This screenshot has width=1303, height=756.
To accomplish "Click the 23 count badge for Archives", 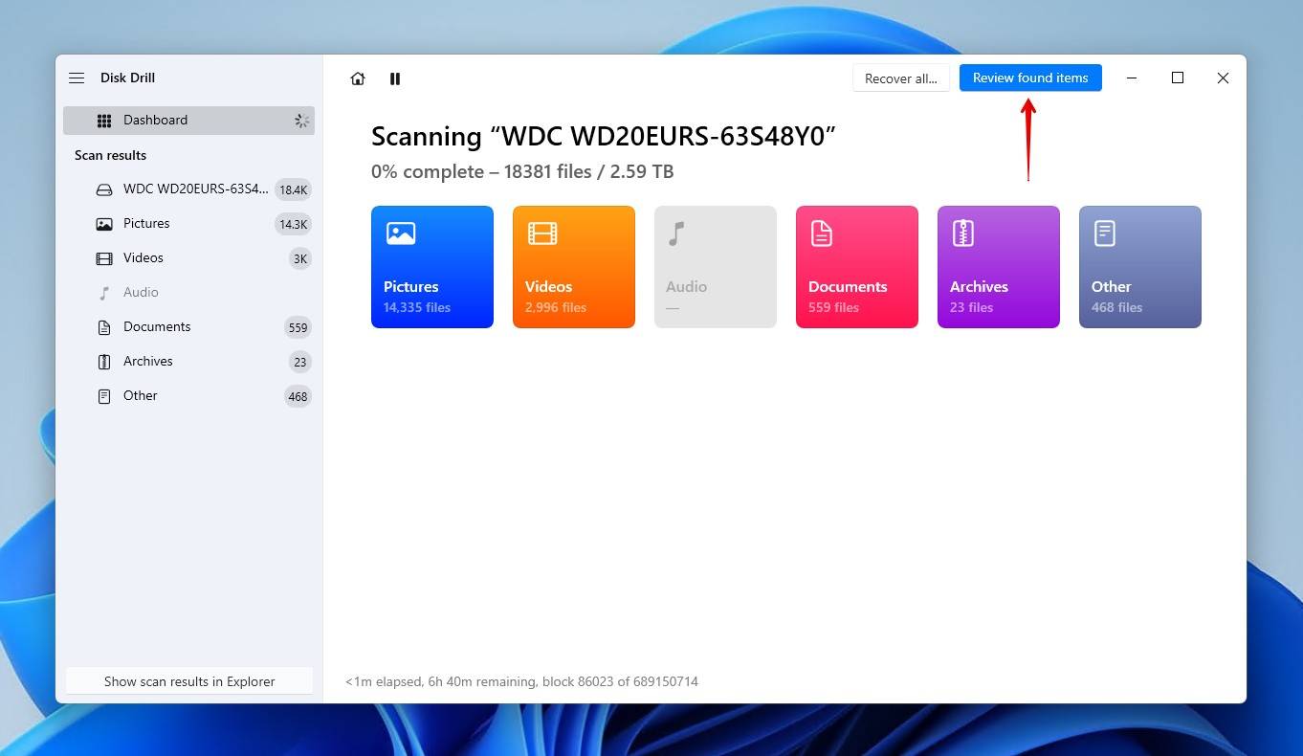I will pos(300,363).
